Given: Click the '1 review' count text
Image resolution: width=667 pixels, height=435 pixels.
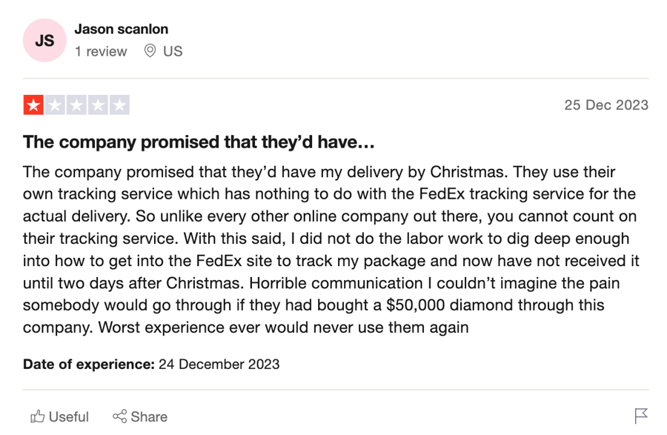Looking at the screenshot, I should 101,51.
